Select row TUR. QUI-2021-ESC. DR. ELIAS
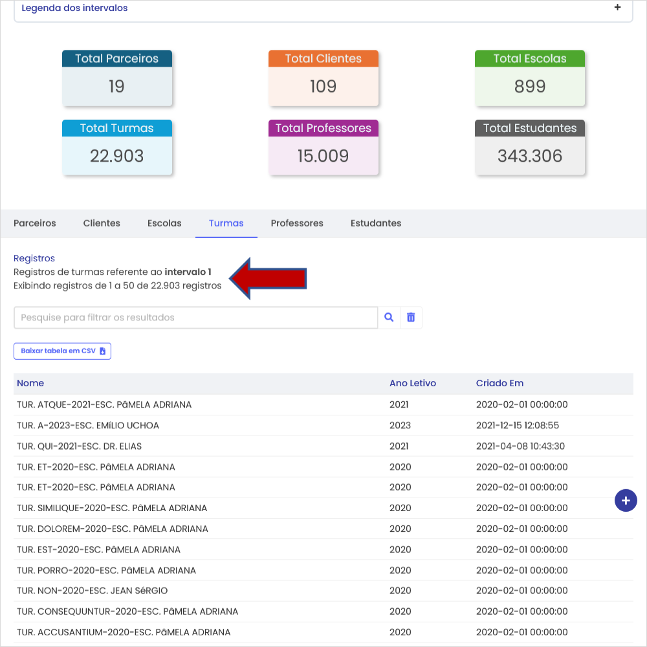647x647 pixels. coord(323,446)
